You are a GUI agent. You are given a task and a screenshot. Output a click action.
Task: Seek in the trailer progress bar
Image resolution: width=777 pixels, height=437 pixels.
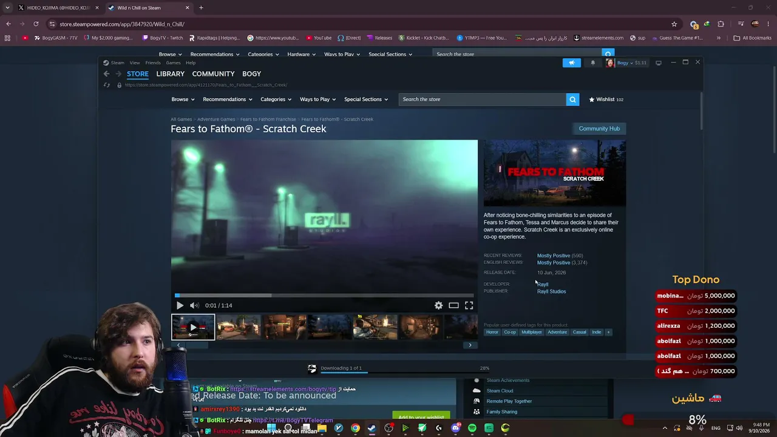[x=324, y=296]
